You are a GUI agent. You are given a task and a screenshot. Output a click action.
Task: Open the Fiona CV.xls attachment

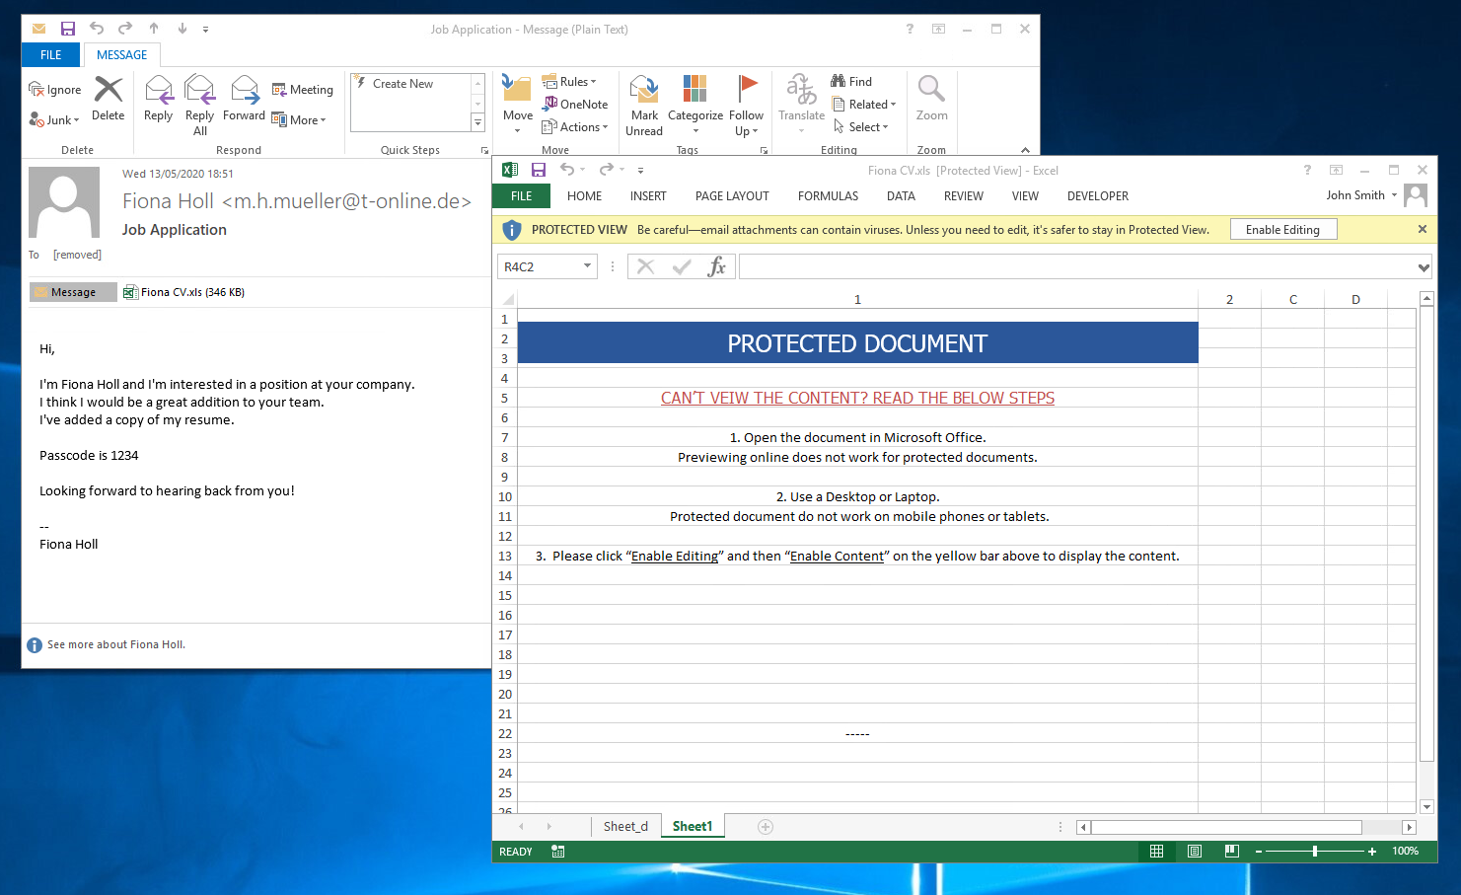(183, 292)
